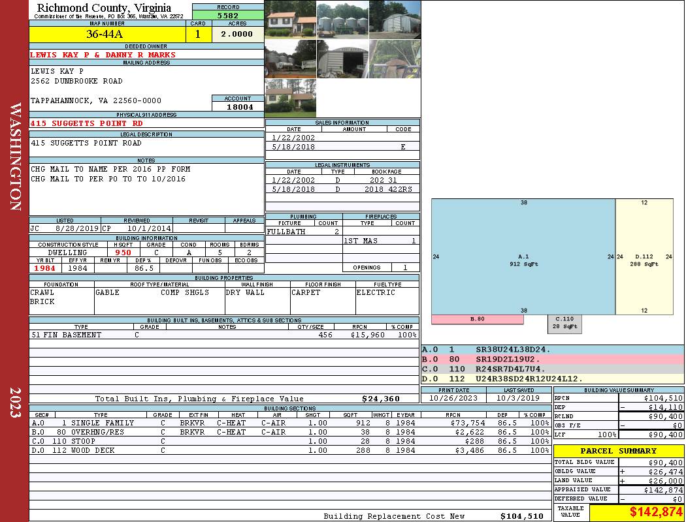Select the A.0 Single Family building section row
This screenshot has width=686, height=522.
point(290,423)
